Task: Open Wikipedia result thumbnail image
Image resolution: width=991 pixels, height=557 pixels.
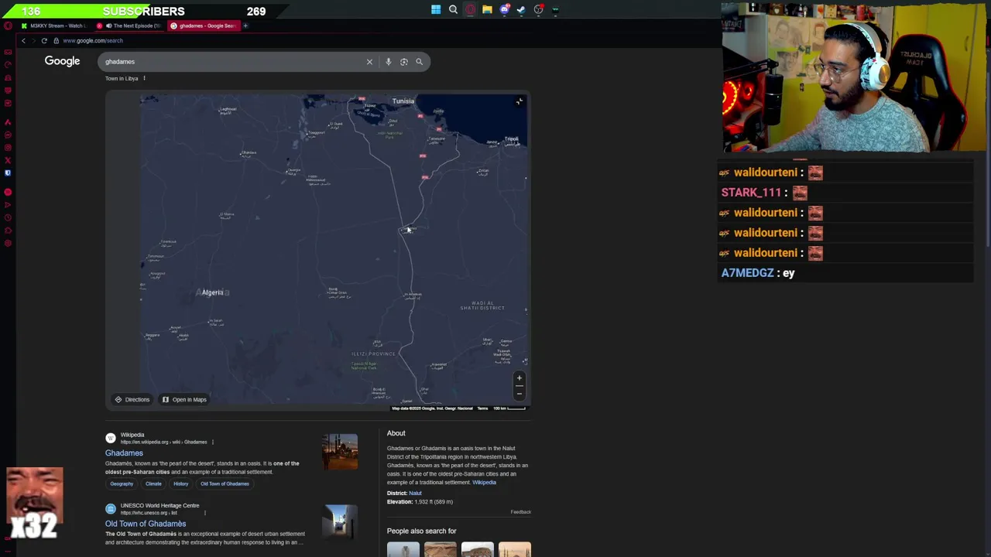Action: [x=340, y=452]
